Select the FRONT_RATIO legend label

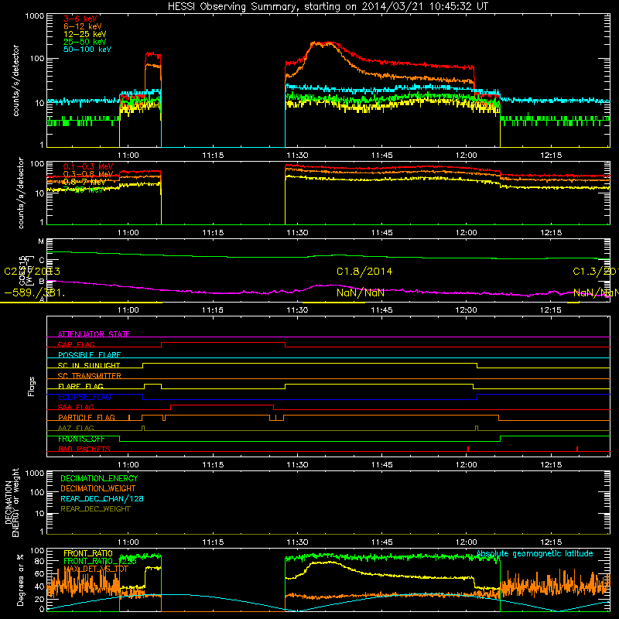(x=88, y=553)
